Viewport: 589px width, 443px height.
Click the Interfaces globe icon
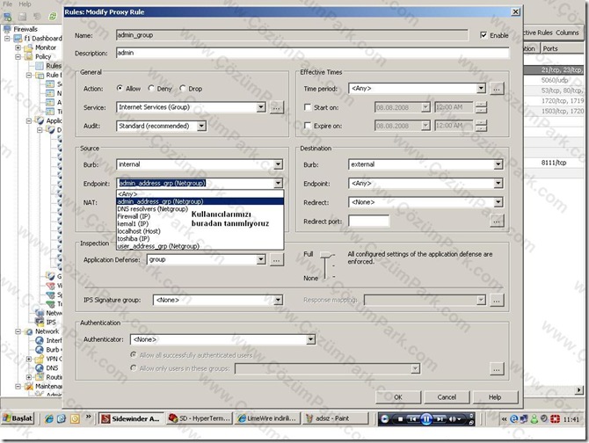[40, 340]
